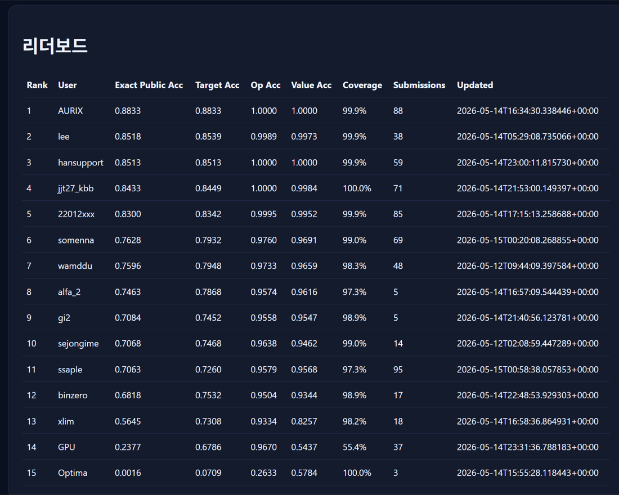Click ssaple's submissions count 95
This screenshot has height=495, width=619.
(x=398, y=370)
